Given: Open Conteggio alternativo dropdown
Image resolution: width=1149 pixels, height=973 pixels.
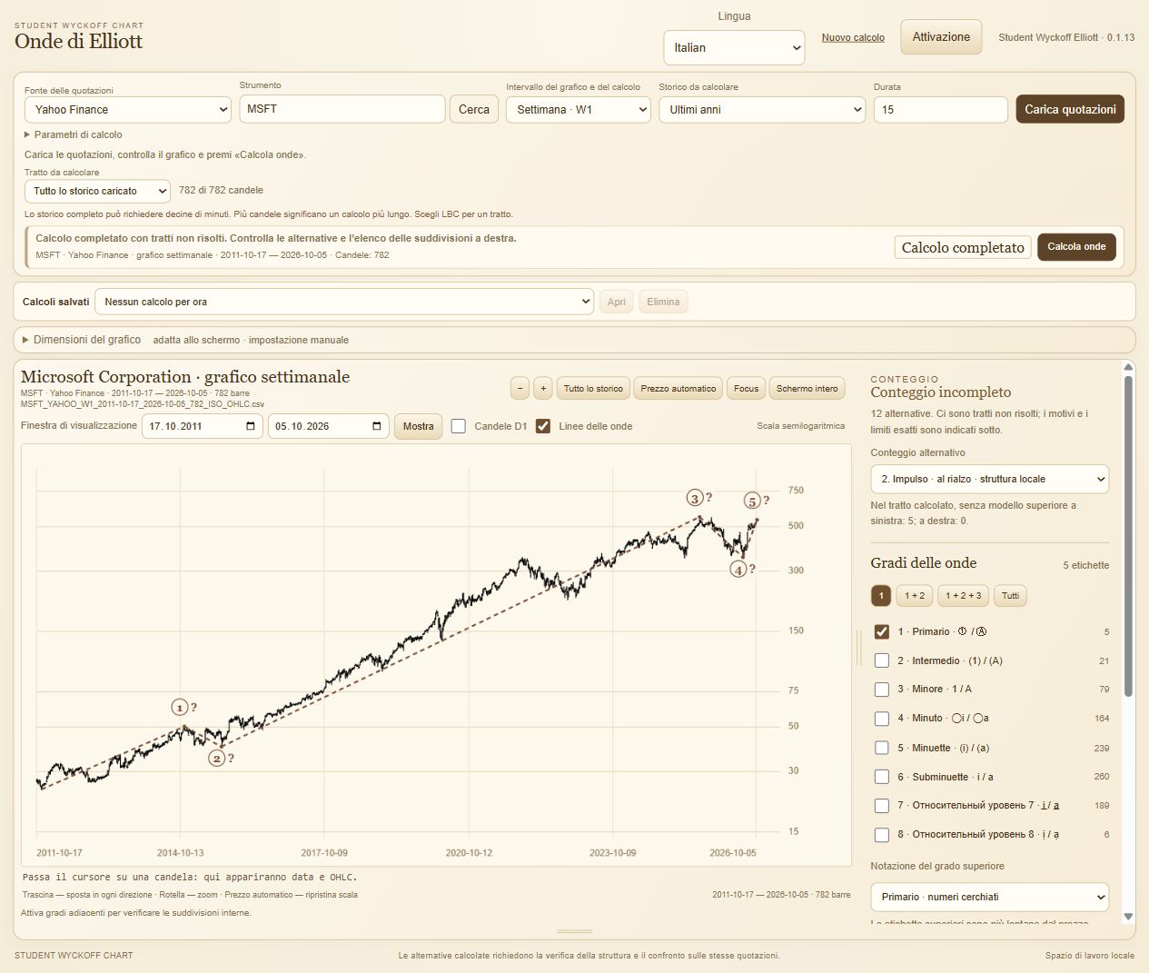Looking at the screenshot, I should pos(989,479).
